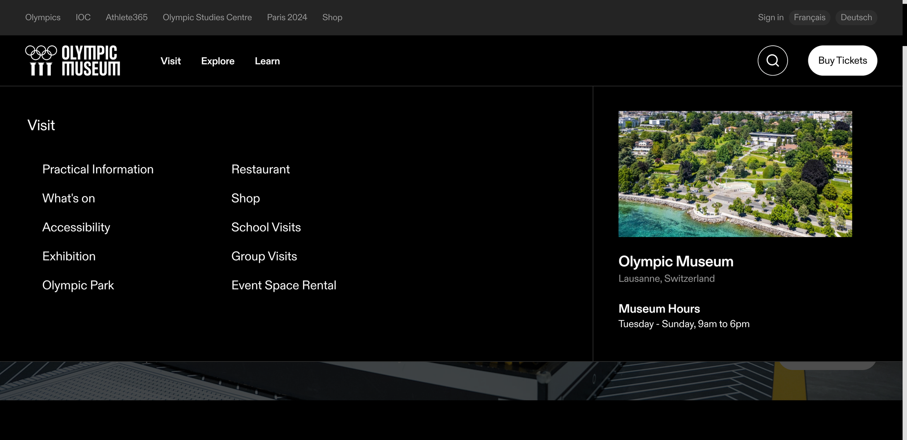Click the search magnifier icon
907x440 pixels.
pos(772,61)
